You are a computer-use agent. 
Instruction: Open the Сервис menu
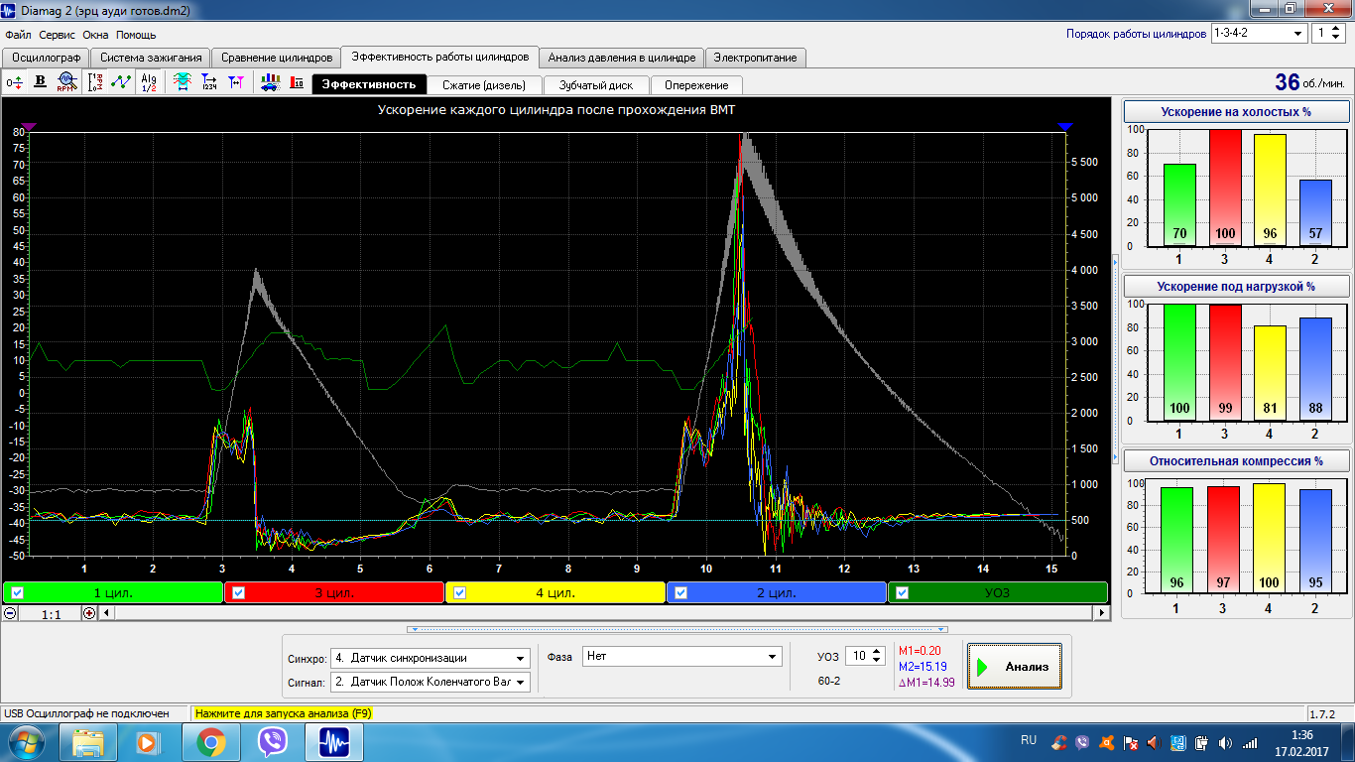[58, 35]
